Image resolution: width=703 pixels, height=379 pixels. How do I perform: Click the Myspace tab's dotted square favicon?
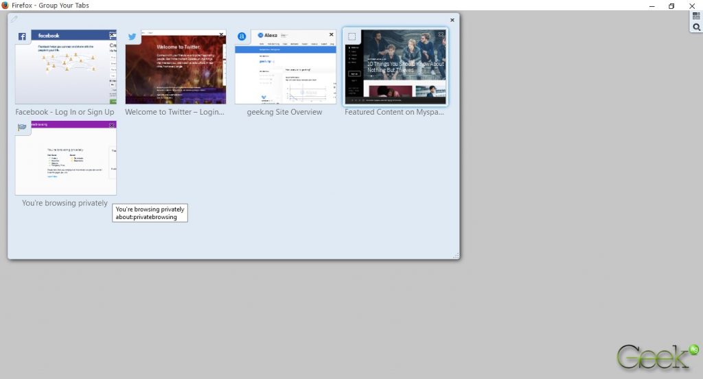[352, 37]
